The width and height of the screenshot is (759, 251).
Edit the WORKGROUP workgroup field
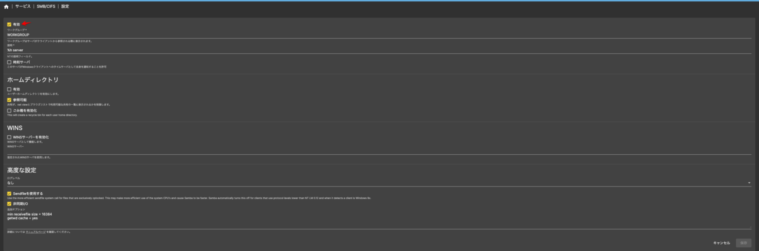click(x=379, y=35)
